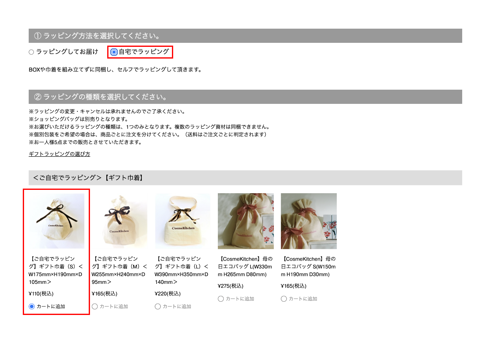
Task: Open ギフトラッピングの選び方 link
Action: (x=59, y=154)
